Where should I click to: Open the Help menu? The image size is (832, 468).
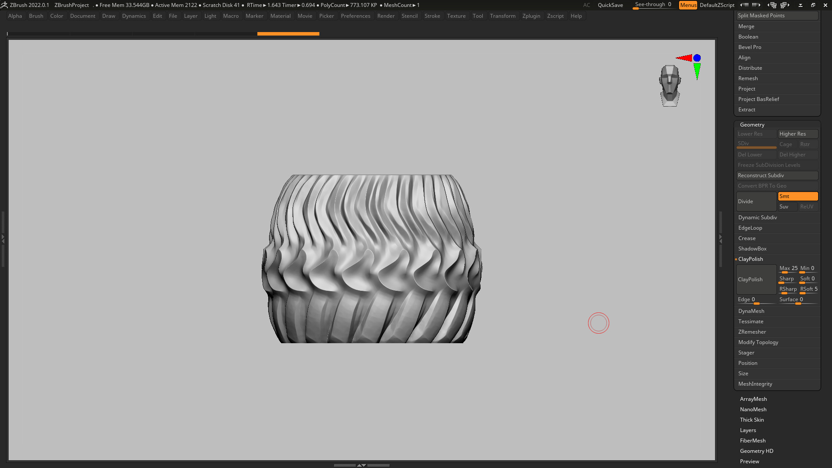576,16
